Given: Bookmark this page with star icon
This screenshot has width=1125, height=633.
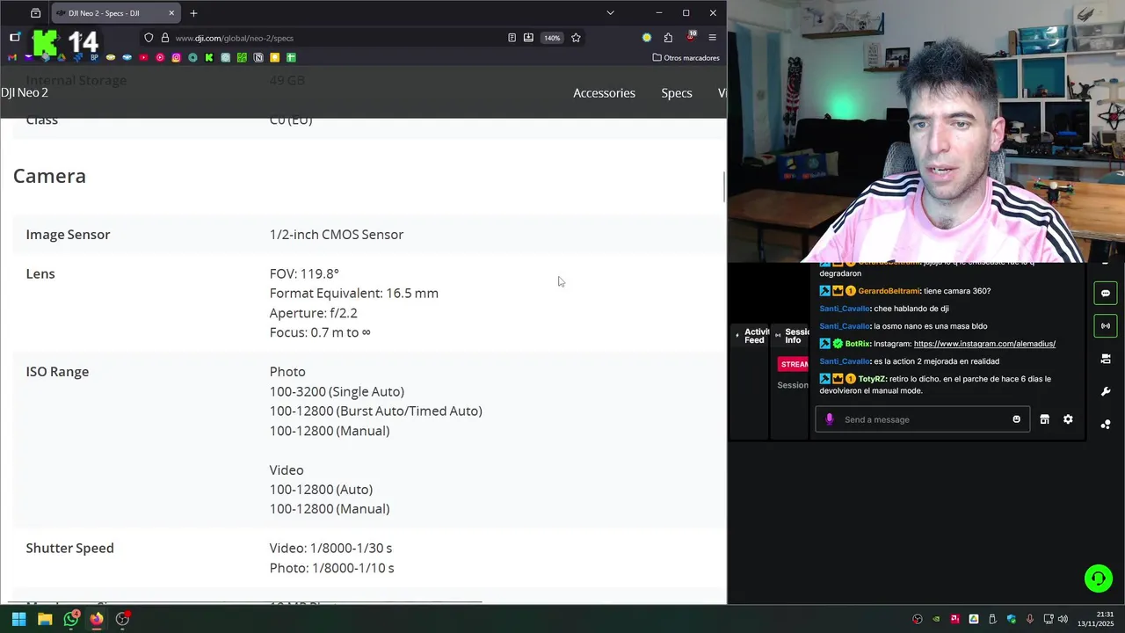Looking at the screenshot, I should [x=576, y=38].
